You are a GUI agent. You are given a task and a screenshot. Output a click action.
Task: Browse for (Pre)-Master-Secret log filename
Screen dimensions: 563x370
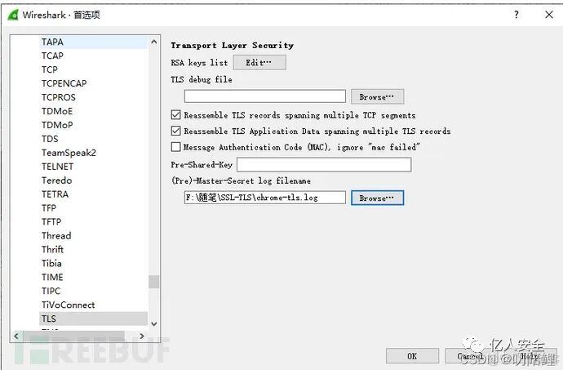point(377,198)
